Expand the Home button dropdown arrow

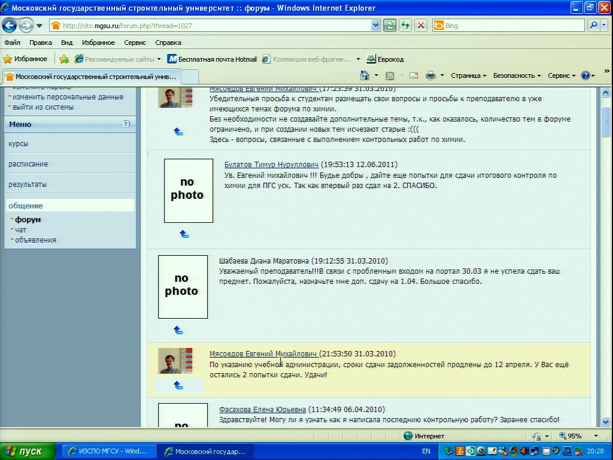pyautogui.click(x=376, y=75)
